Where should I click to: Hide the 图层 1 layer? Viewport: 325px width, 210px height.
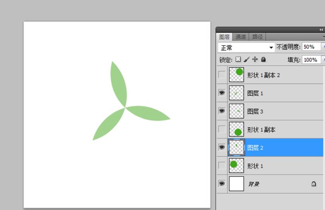tap(222, 93)
